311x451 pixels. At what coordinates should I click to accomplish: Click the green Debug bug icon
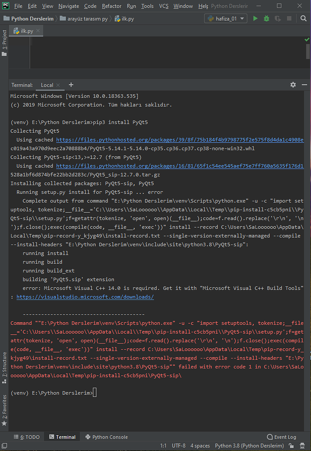coord(266,18)
